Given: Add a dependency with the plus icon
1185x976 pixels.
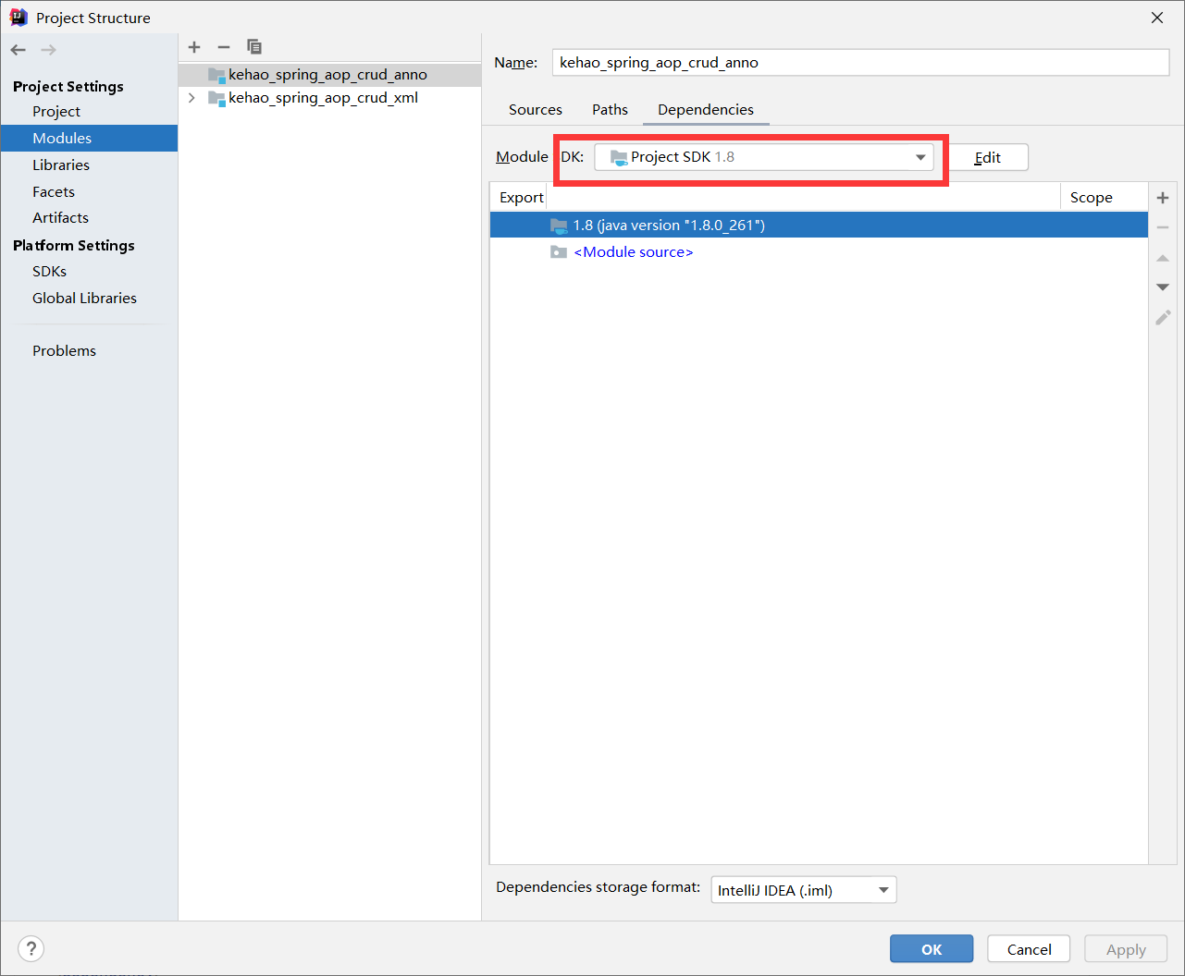Looking at the screenshot, I should click(x=1163, y=198).
